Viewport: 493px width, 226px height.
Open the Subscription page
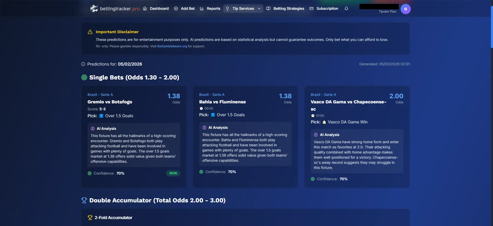tap(324, 8)
